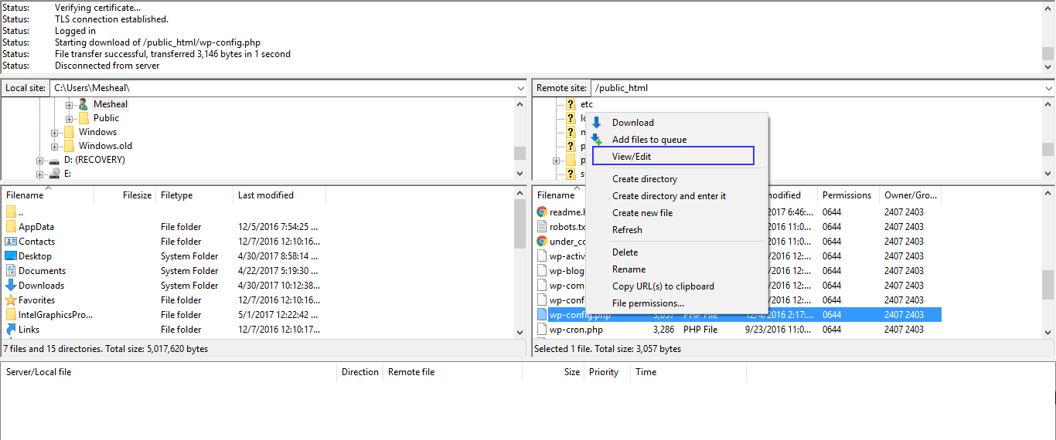Click the Mesheal user folder icon

click(83, 104)
